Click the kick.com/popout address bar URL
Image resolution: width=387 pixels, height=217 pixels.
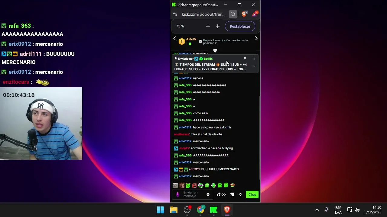tap(203, 14)
